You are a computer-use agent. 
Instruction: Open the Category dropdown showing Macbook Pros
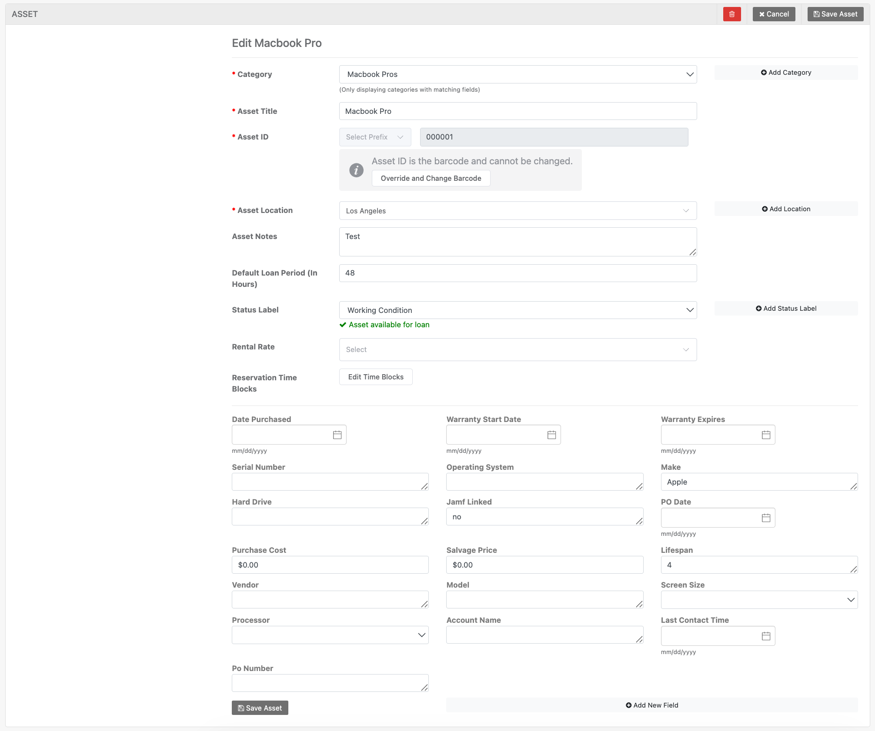pos(518,74)
